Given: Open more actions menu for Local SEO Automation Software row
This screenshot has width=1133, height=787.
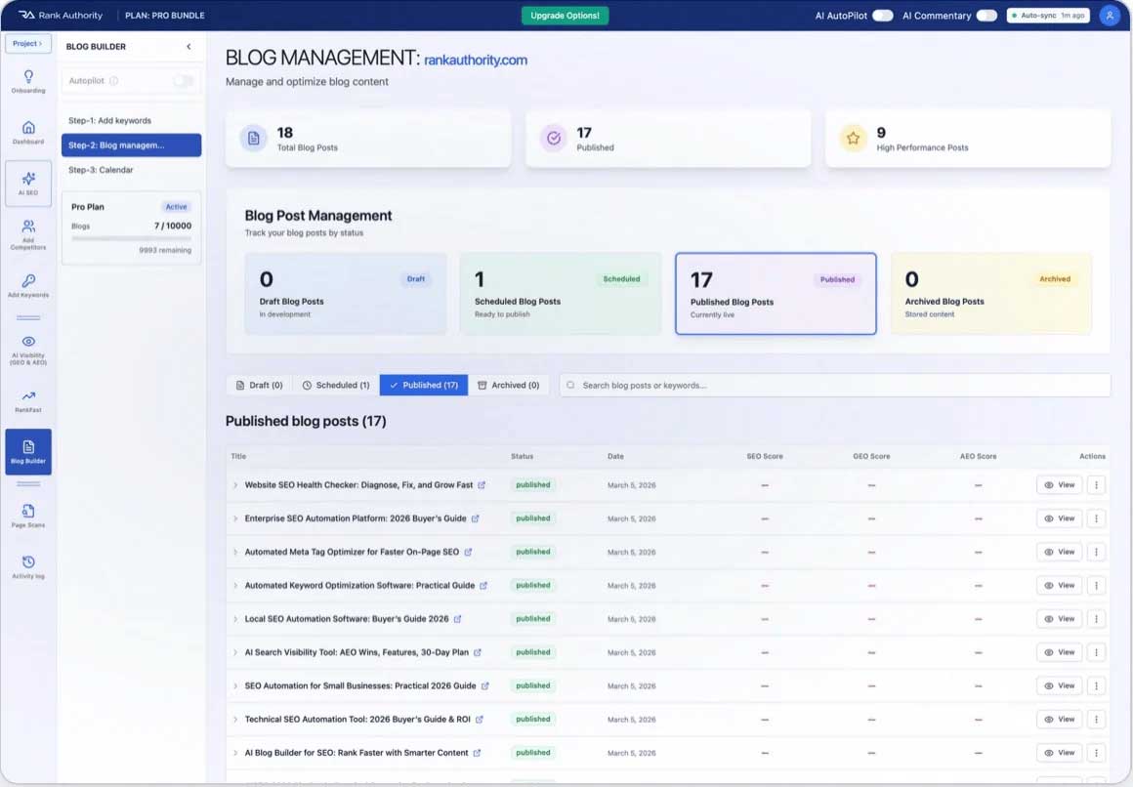Looking at the screenshot, I should coord(1096,619).
